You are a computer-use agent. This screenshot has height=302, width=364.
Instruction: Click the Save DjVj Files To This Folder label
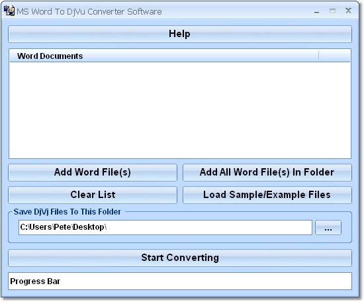[x=68, y=212]
